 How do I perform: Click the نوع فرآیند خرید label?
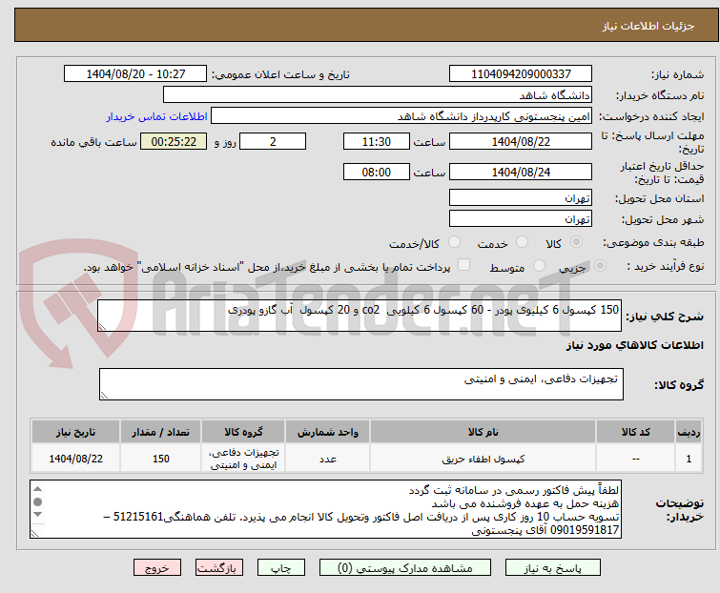[x=666, y=266]
